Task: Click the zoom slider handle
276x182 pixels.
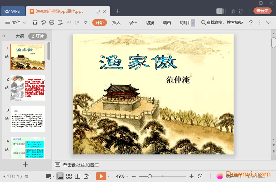Action: (150, 176)
